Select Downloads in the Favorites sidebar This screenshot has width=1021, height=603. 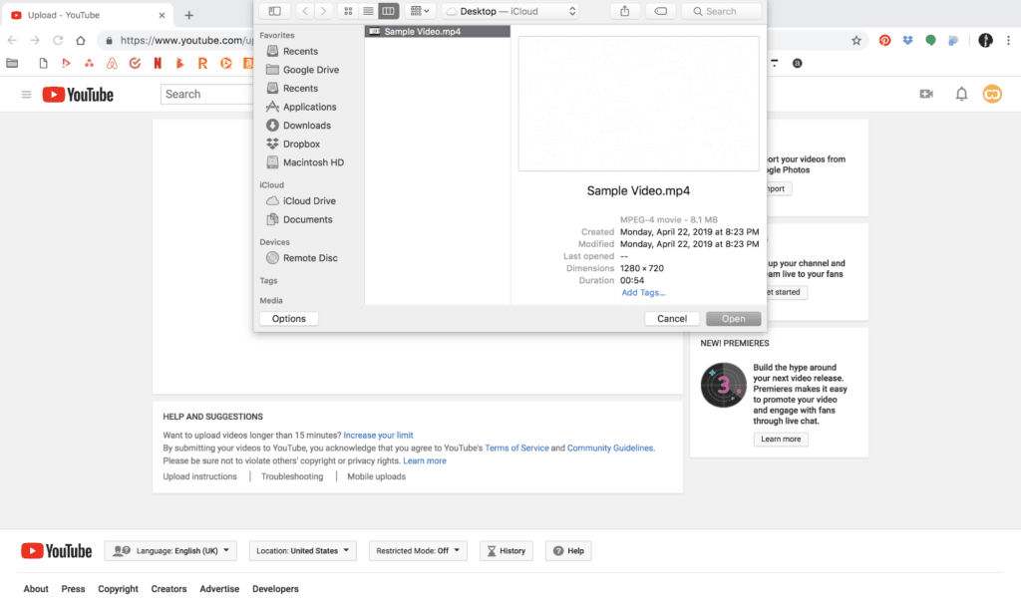[306, 126]
